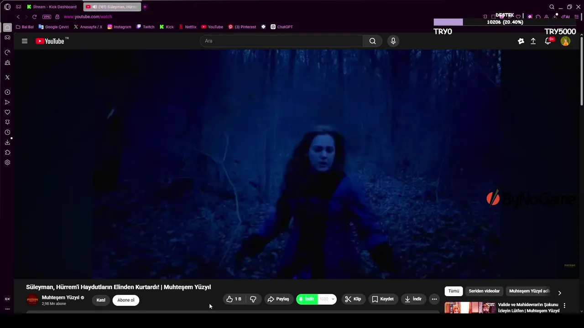Viewport: 584px width, 328px height.
Task: Click the YouTube search magnifier button
Action: (x=373, y=41)
